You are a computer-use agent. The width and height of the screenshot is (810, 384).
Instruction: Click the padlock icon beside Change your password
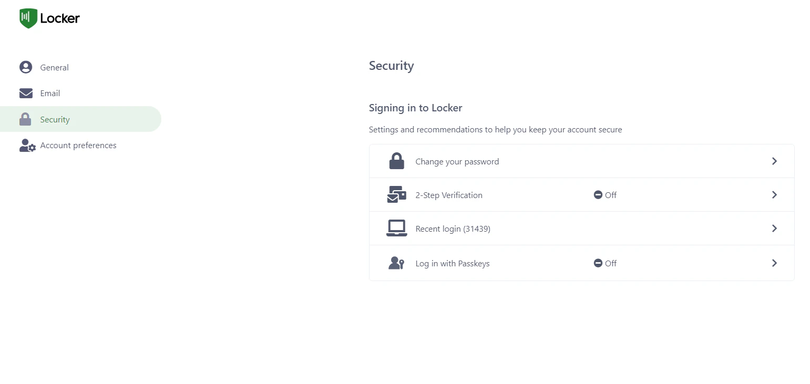coord(396,161)
